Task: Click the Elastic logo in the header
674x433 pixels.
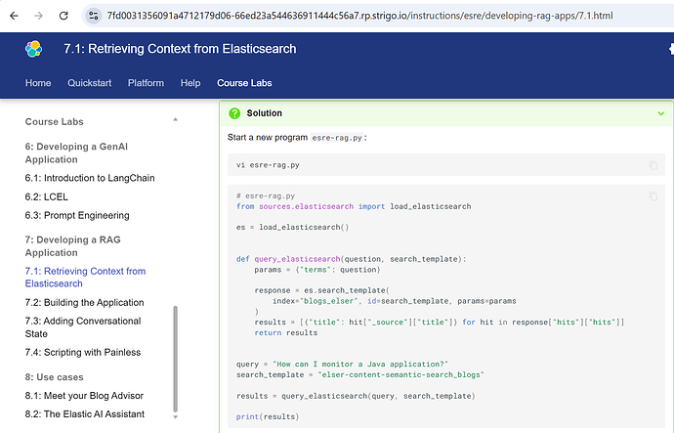Action: [33, 49]
